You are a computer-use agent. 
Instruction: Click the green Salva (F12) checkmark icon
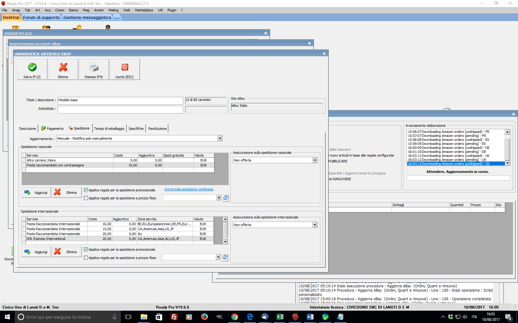(x=32, y=67)
